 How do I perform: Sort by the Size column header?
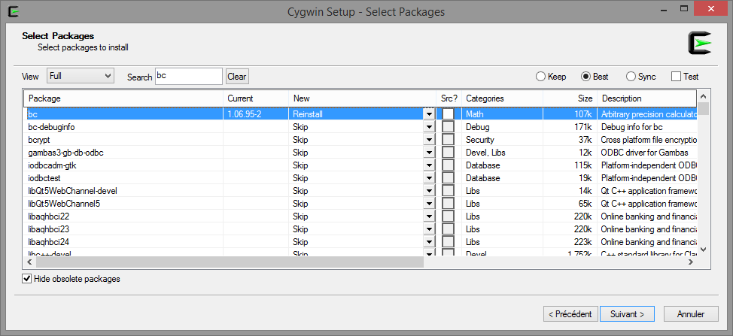click(x=570, y=98)
